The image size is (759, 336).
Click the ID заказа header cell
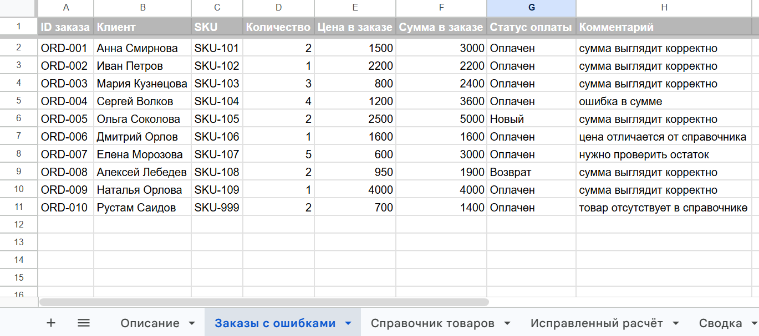tap(66, 27)
